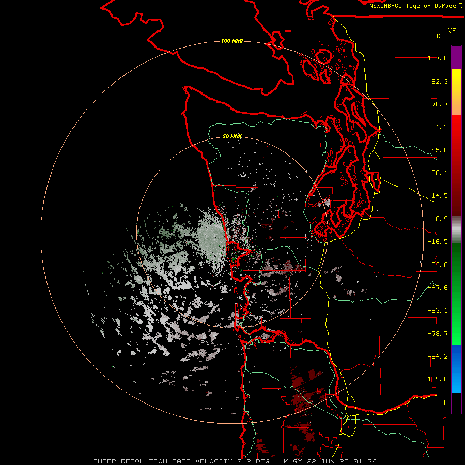
Task: Click the 92.3 velocity scale value
Action: coord(440,81)
